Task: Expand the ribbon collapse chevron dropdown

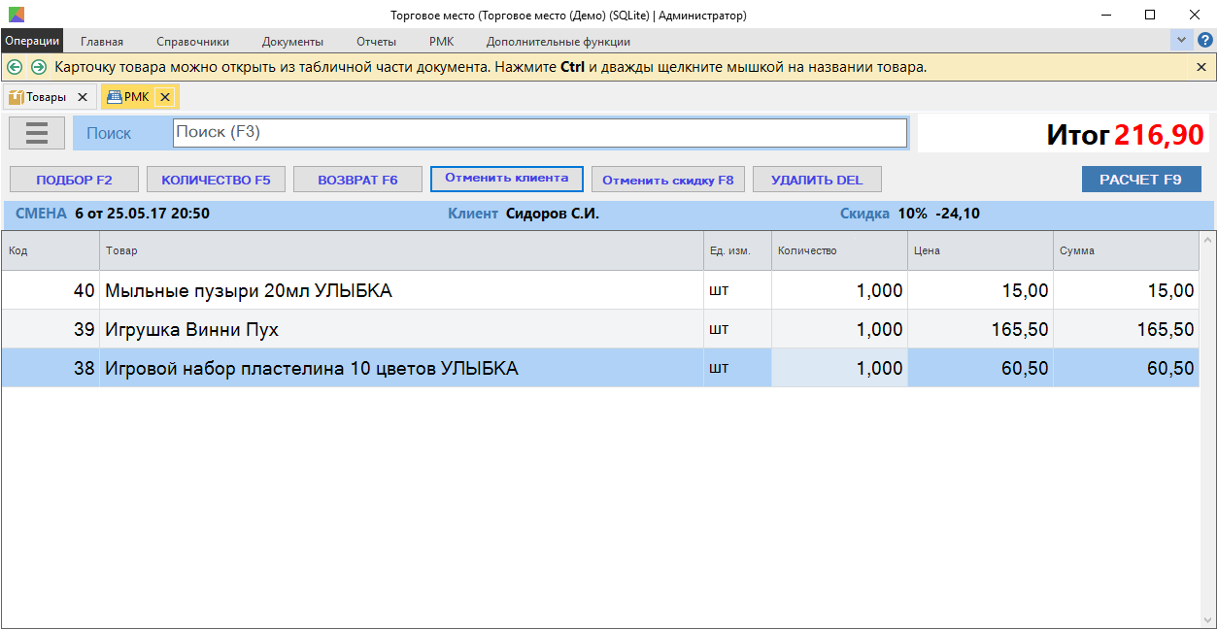Action: pyautogui.click(x=1181, y=41)
